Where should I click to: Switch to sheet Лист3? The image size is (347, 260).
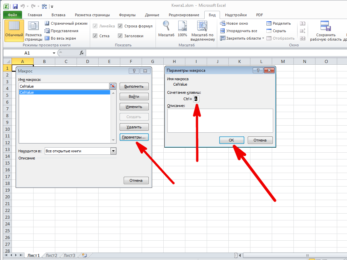tap(69, 255)
